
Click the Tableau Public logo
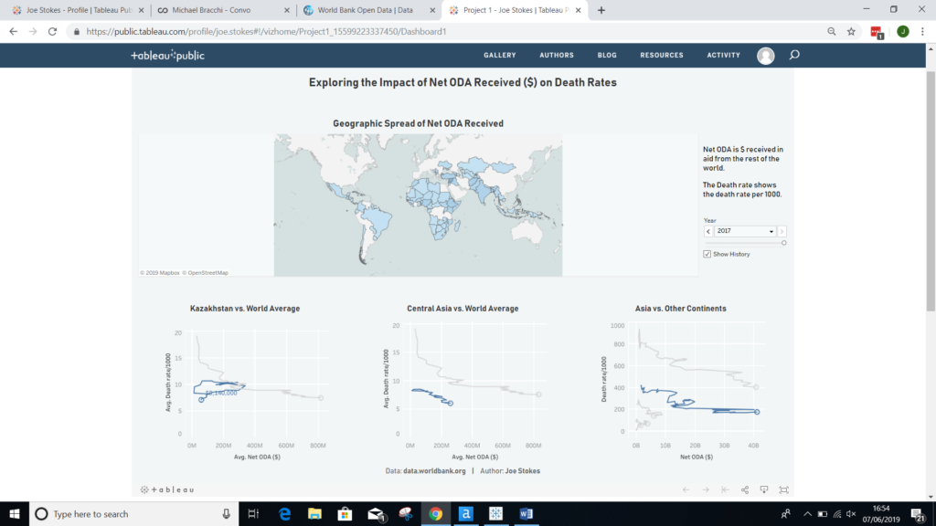pos(167,56)
